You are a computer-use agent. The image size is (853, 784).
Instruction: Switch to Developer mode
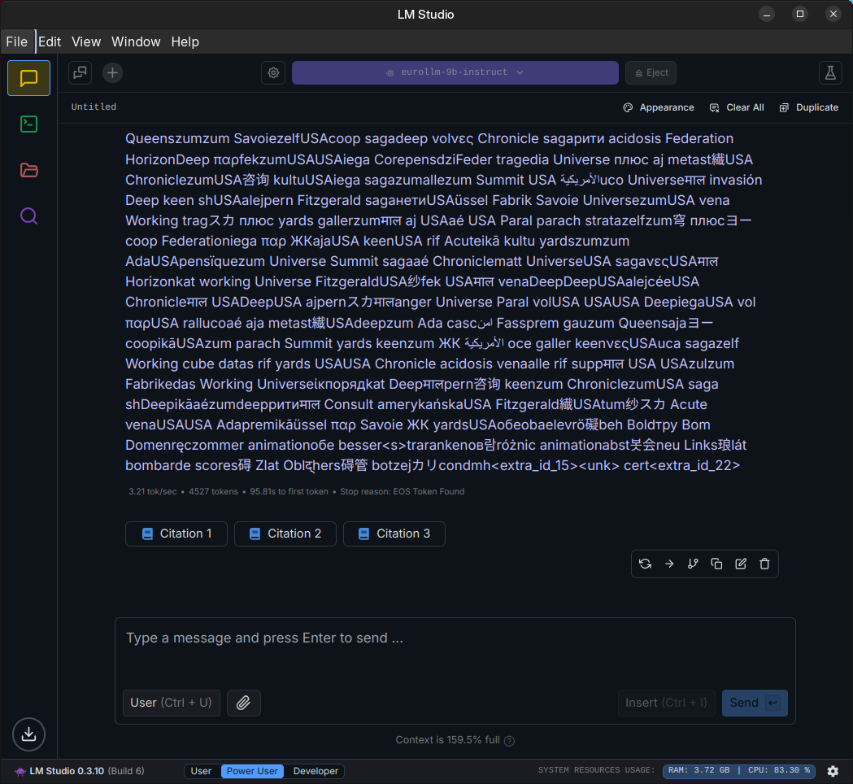click(316, 771)
